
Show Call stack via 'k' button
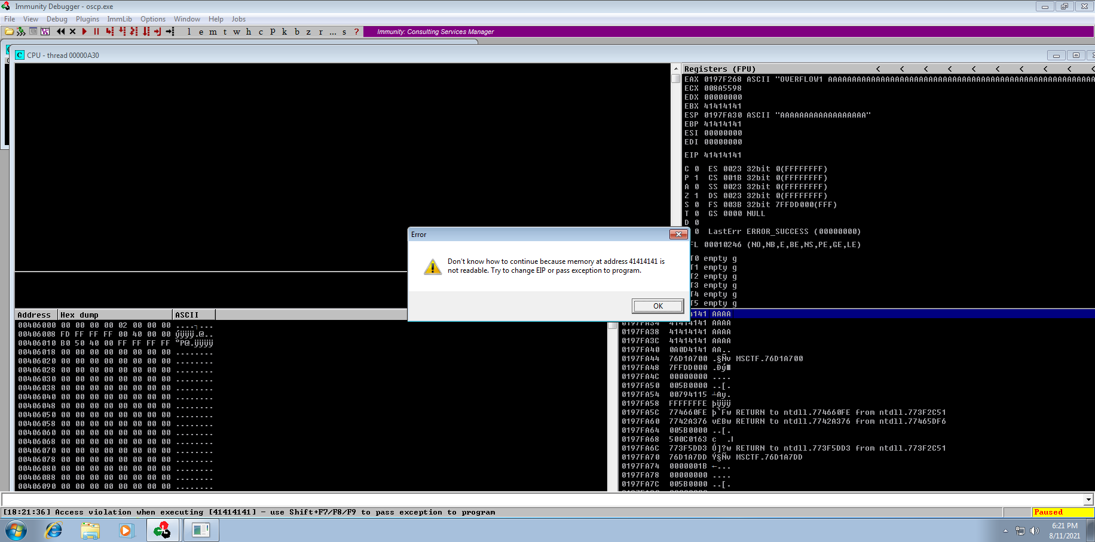tap(285, 32)
